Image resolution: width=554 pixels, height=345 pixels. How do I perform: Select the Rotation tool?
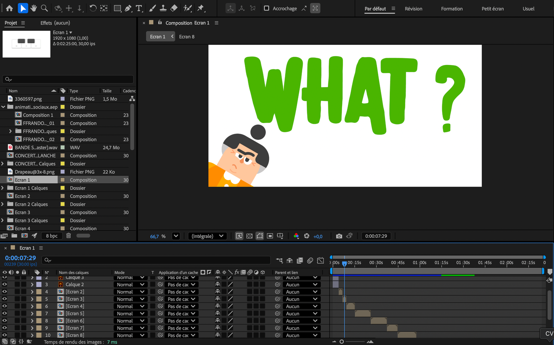[x=93, y=8]
